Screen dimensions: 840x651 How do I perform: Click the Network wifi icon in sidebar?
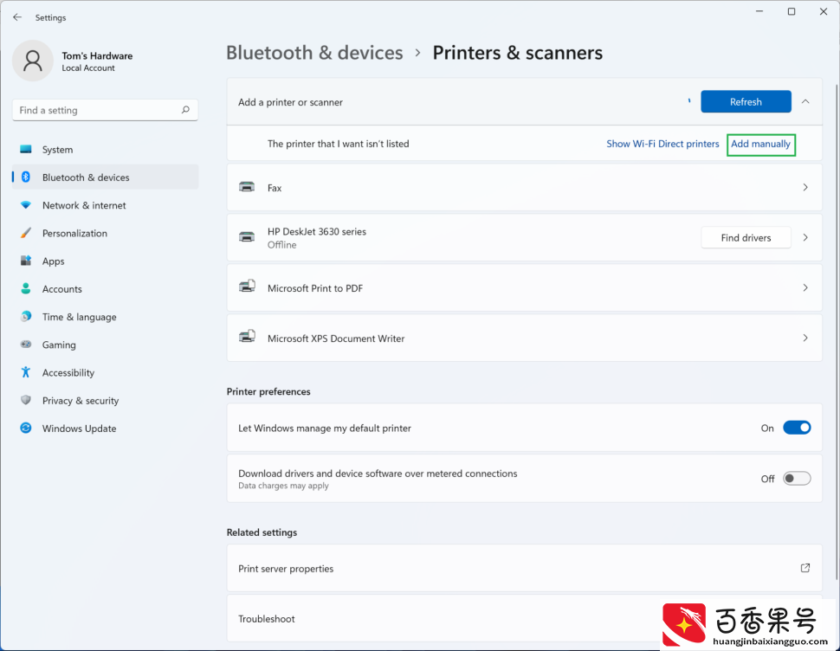click(x=26, y=205)
